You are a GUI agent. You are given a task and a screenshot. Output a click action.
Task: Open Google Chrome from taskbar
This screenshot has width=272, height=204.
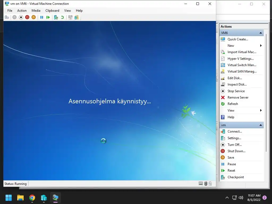pyautogui.click(x=32, y=198)
